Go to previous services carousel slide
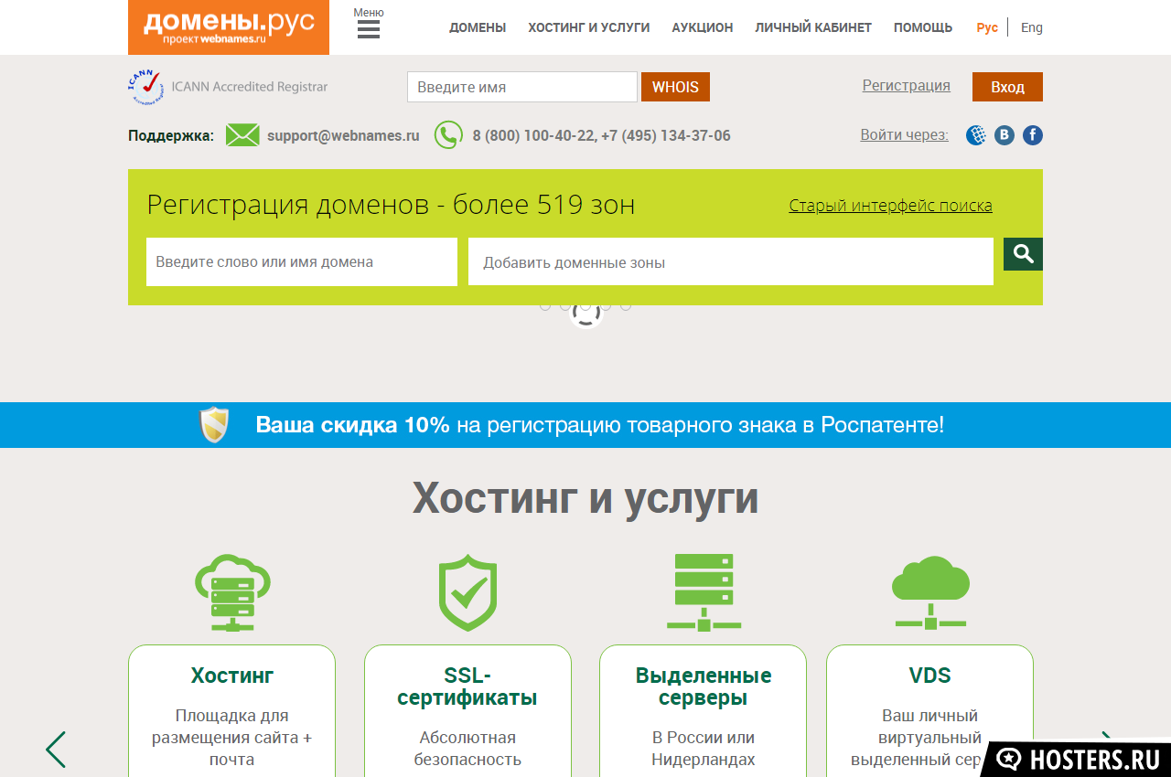This screenshot has width=1171, height=777. click(x=56, y=750)
